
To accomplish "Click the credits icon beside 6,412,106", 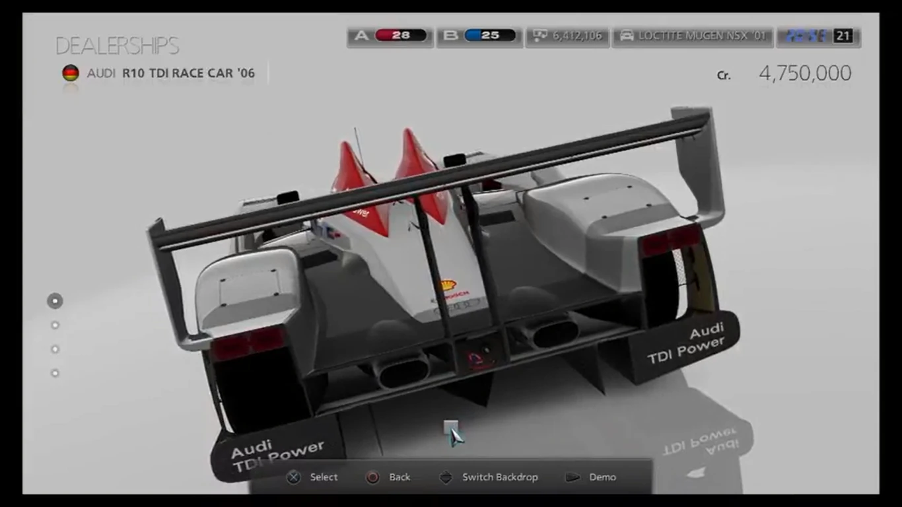I will point(541,36).
